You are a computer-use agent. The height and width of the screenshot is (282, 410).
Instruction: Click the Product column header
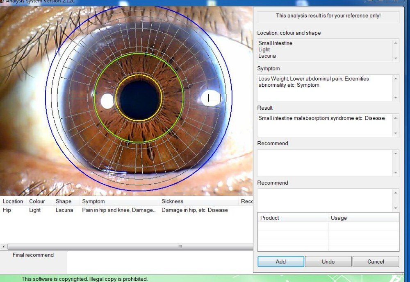pos(269,218)
